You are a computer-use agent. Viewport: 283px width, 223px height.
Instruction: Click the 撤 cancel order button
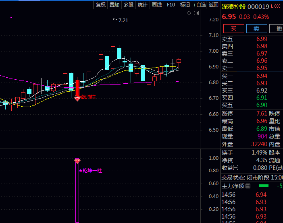276,29
